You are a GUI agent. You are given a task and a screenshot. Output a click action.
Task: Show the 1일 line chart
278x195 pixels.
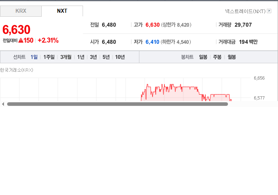[34, 57]
